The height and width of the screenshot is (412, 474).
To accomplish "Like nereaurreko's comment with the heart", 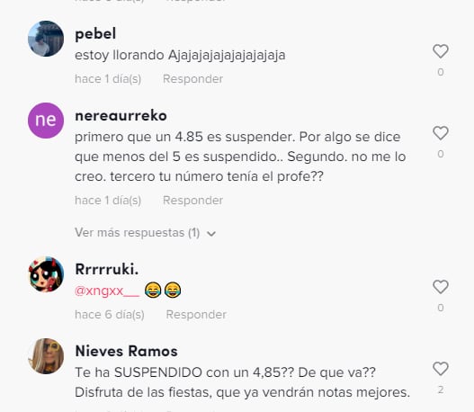I will 441,133.
